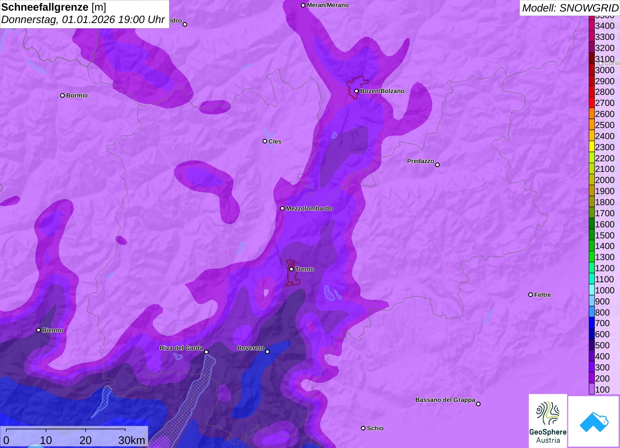Click the 2300 yellow legend swatch

(592, 147)
